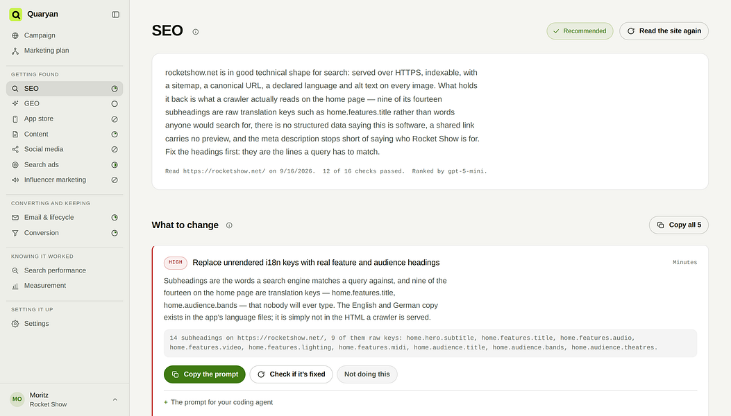
Task: Click info icon beside What to change
Action: (229, 225)
